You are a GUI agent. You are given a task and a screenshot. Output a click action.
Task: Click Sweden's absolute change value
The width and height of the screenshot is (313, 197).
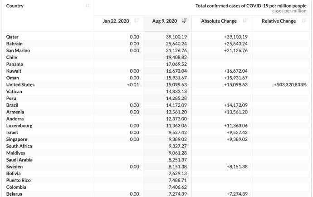(237, 167)
